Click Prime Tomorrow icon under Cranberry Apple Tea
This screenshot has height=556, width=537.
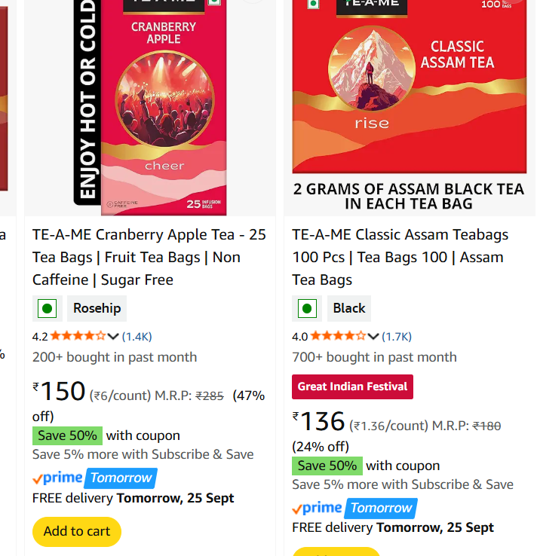94,478
